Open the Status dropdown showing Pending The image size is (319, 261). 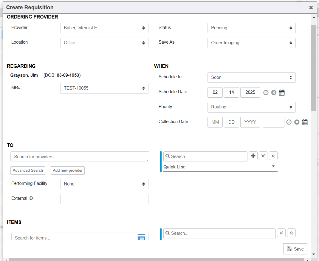pyautogui.click(x=251, y=28)
